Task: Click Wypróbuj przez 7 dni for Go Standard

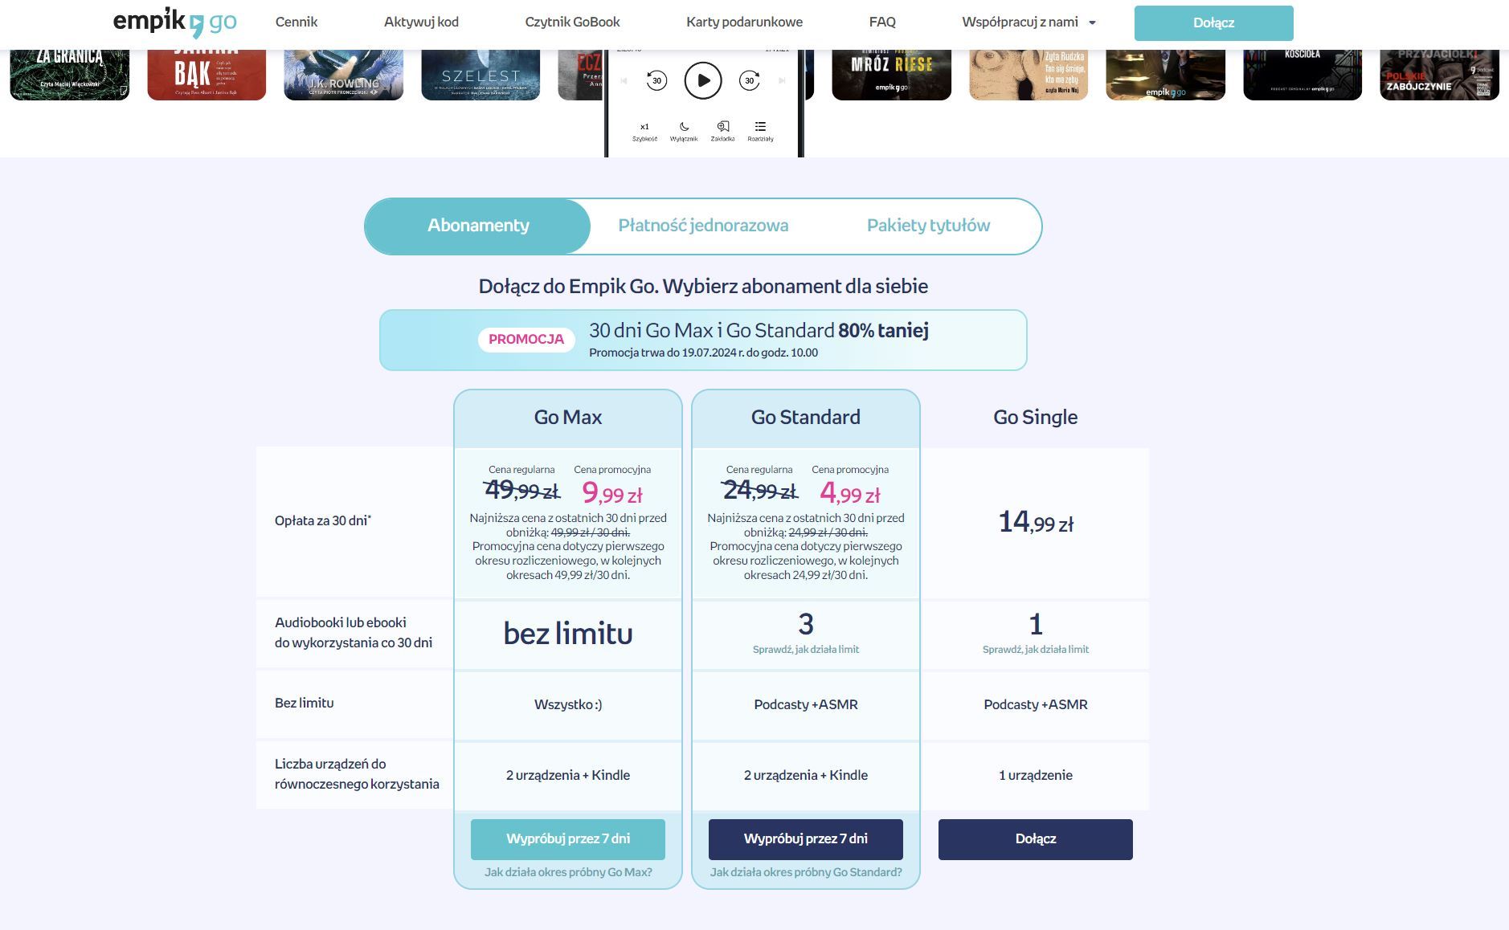Action: [x=806, y=839]
